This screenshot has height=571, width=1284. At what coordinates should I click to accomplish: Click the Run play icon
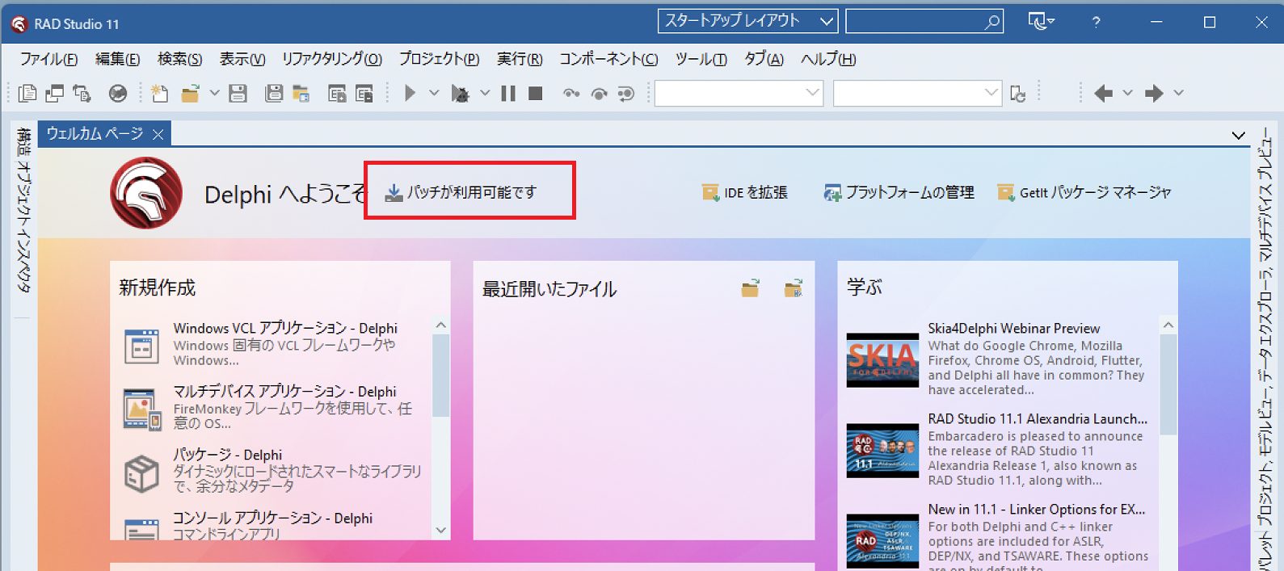click(x=410, y=94)
